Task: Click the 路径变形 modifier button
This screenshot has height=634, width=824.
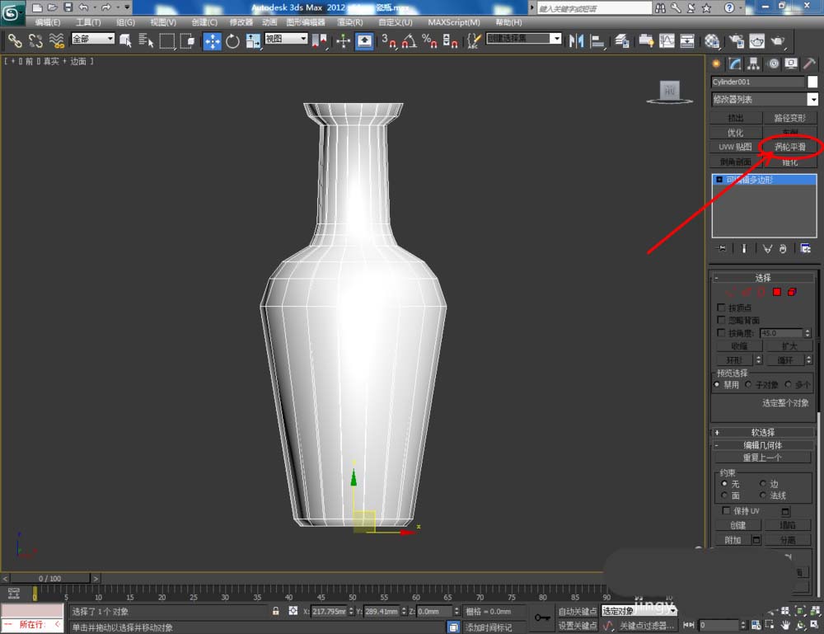Action: point(790,118)
